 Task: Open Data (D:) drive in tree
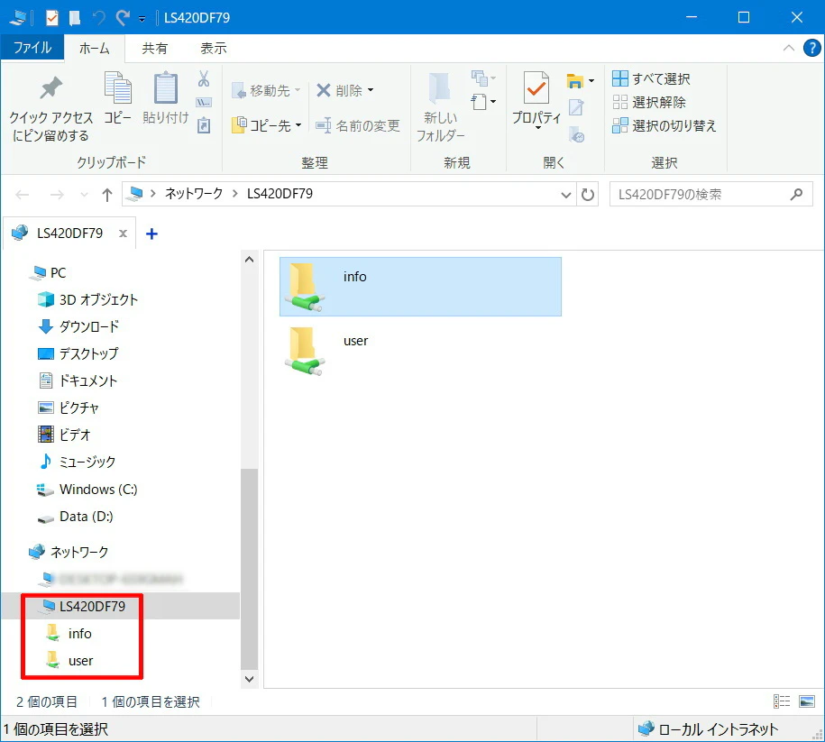coord(75,517)
